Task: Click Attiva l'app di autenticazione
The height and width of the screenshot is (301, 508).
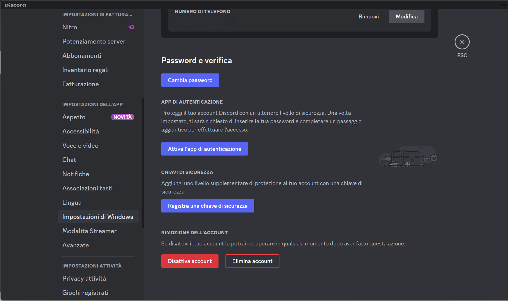Action: click(204, 149)
